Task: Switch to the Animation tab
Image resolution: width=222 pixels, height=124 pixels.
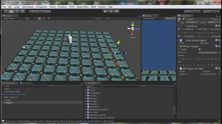Action: click(x=26, y=83)
